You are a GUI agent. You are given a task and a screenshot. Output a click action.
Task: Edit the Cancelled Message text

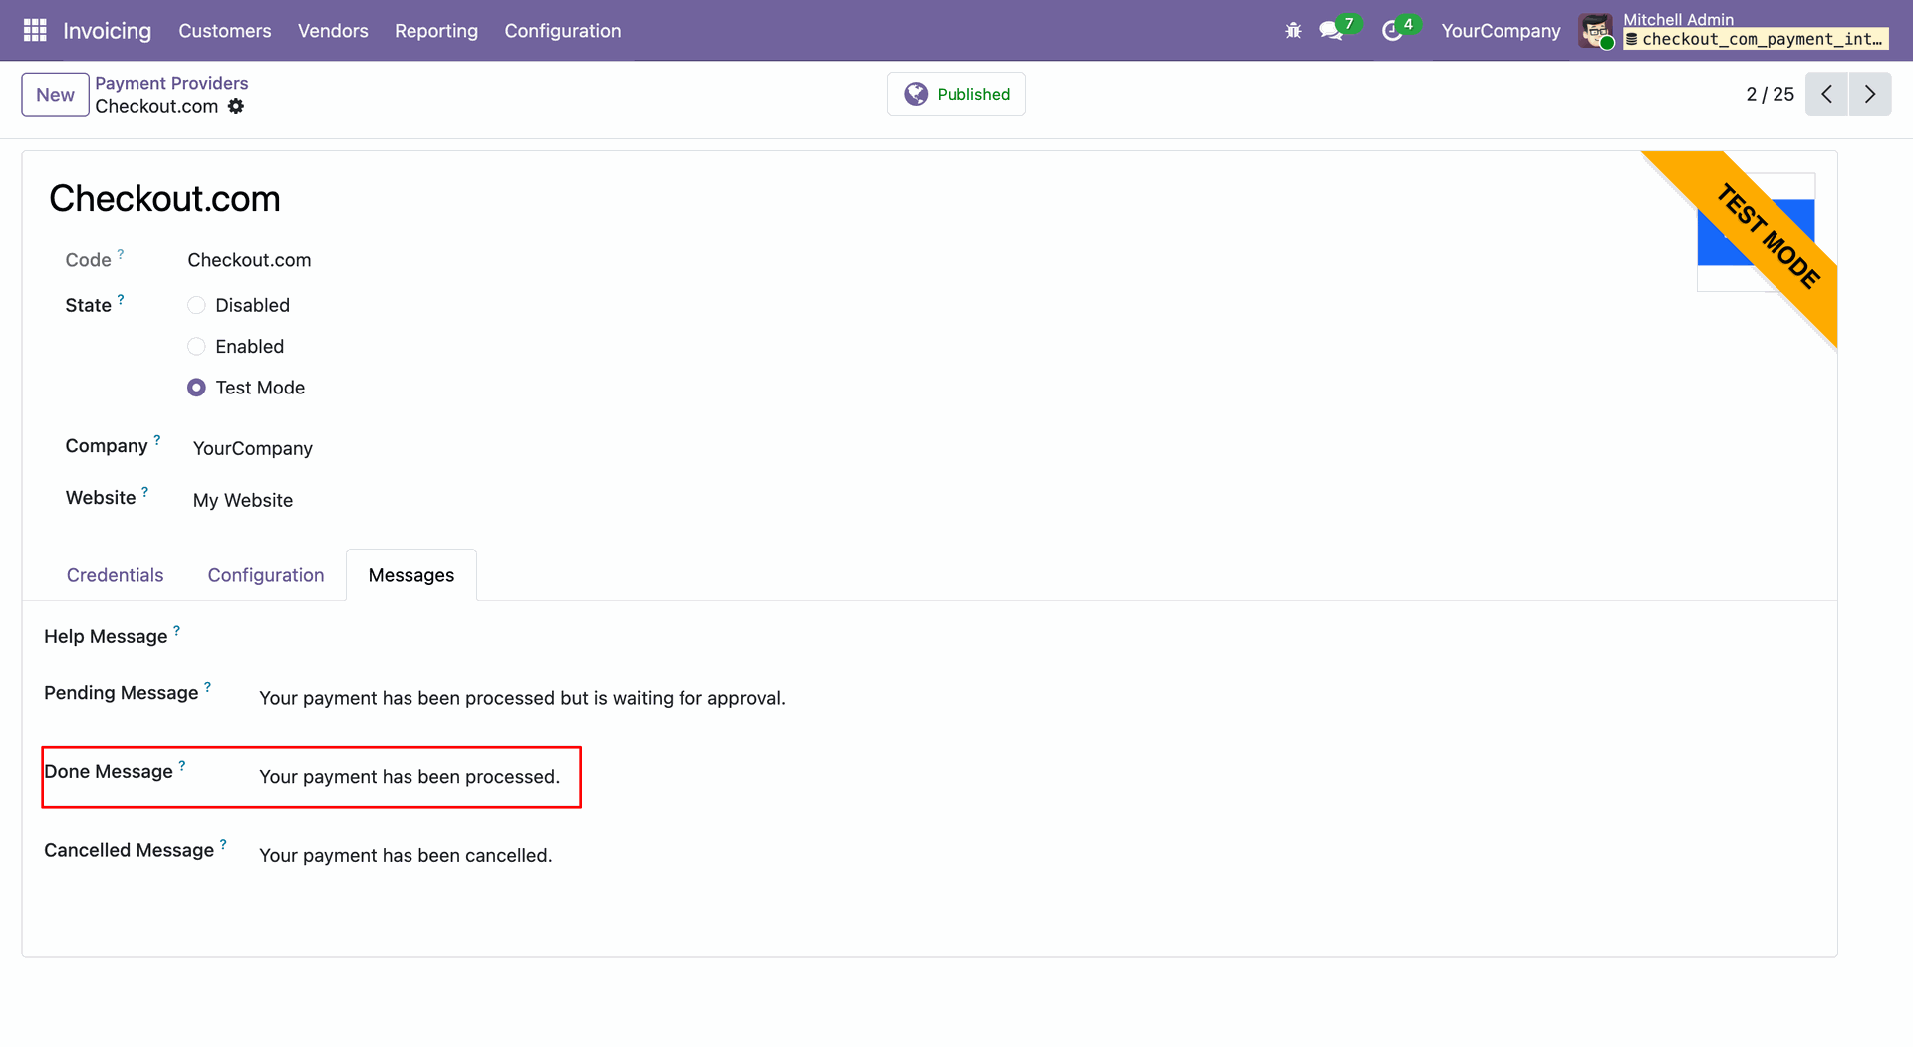coord(406,855)
